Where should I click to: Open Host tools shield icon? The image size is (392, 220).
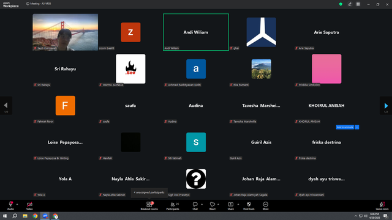pyautogui.click(x=249, y=205)
